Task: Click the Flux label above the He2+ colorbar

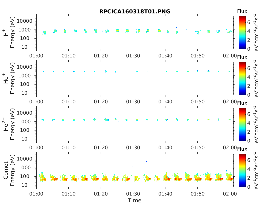Action: point(242,103)
